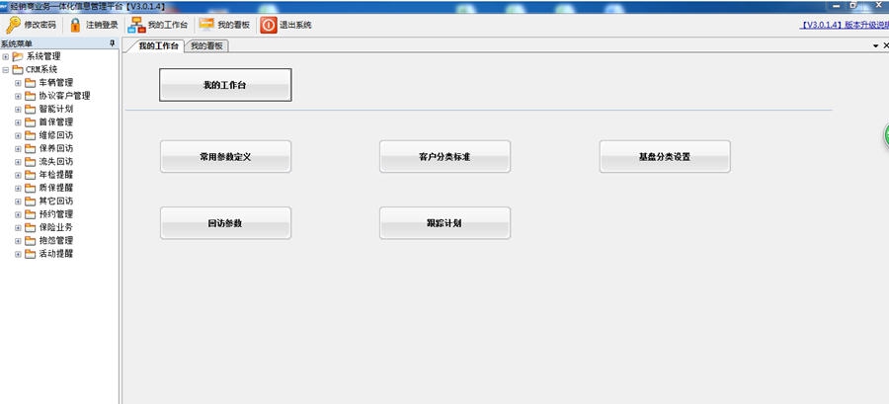Viewport: 889px width, 404px height.
Task: Select the 保险业务 tree label
Action: (56, 227)
